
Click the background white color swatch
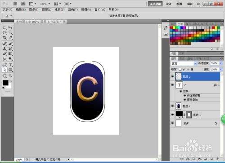[x=9, y=86]
